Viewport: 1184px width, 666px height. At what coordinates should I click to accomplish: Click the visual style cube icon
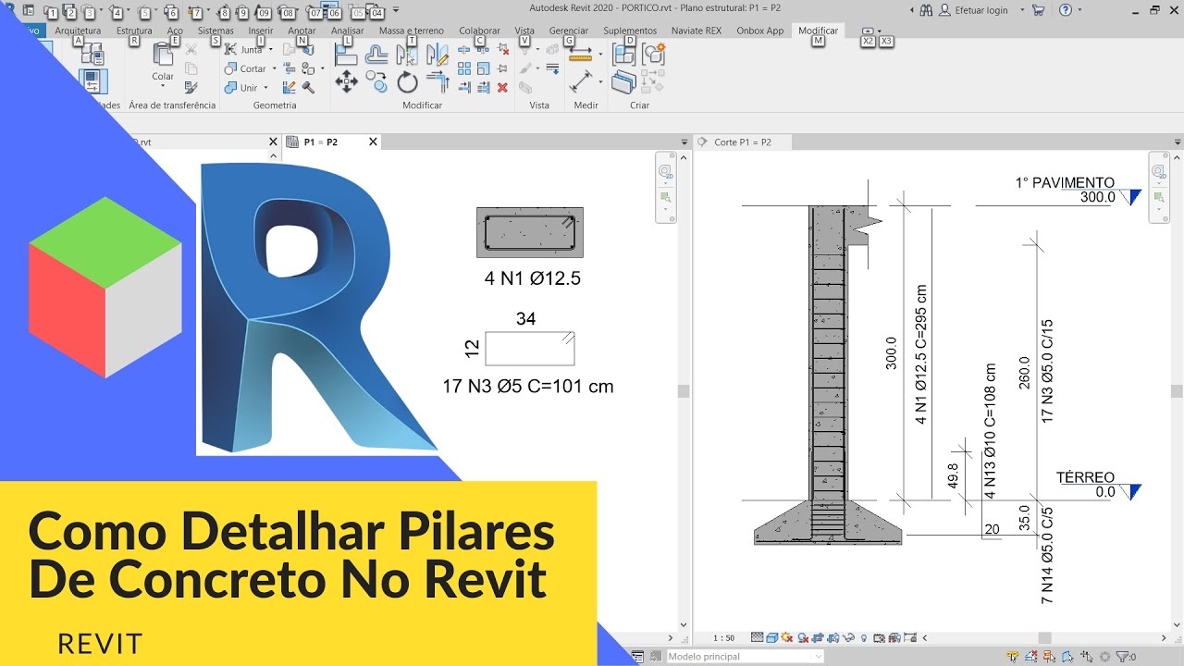pos(771,637)
